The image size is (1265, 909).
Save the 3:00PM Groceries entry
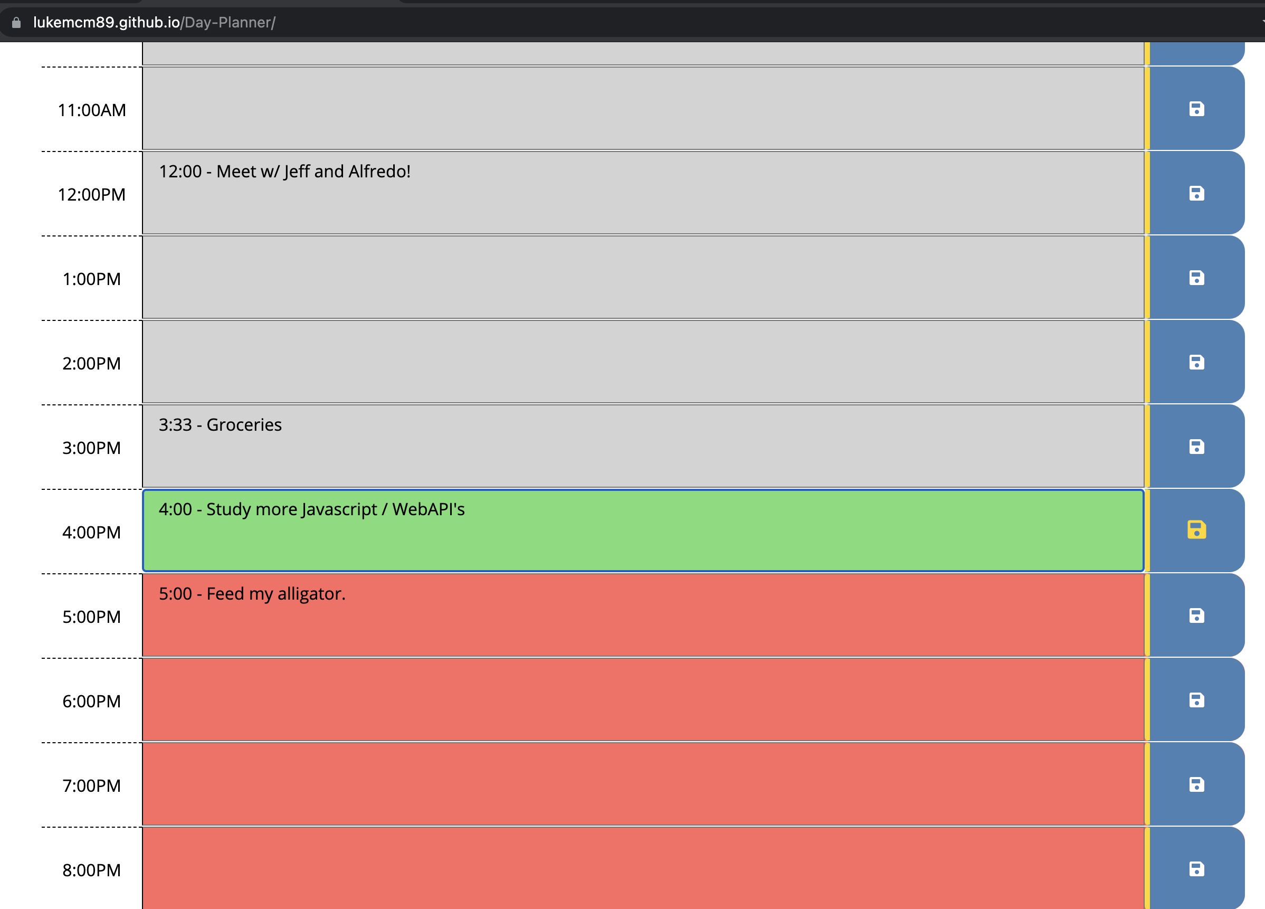point(1197,447)
